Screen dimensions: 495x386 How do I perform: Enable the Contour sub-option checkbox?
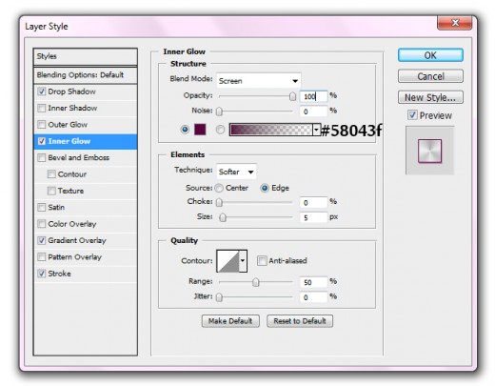coord(51,174)
